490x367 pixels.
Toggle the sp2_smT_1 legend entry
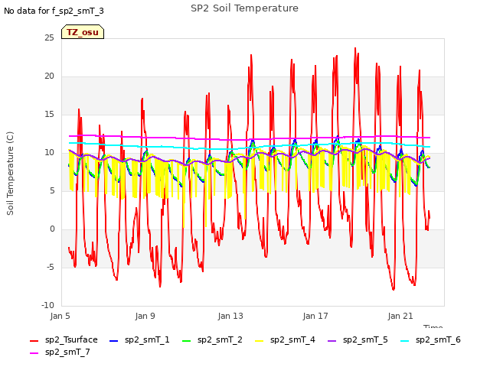139,339
